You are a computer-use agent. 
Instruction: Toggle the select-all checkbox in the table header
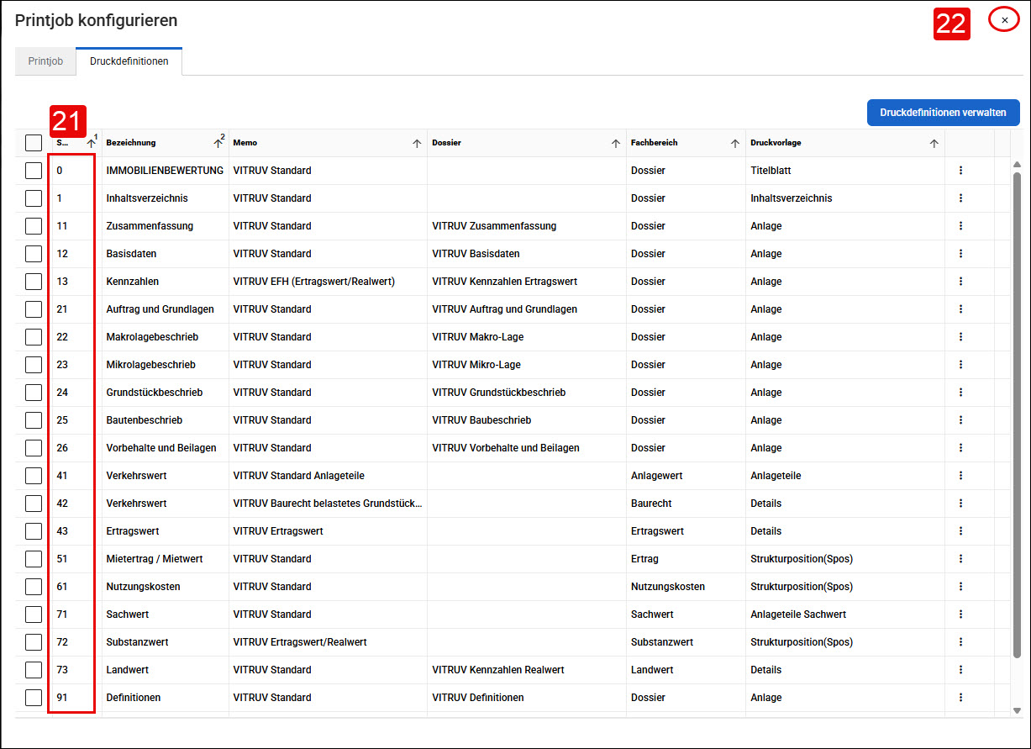(x=34, y=144)
